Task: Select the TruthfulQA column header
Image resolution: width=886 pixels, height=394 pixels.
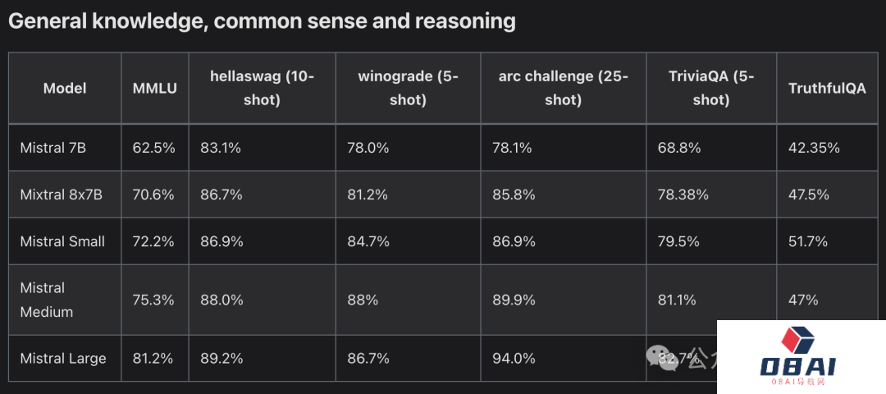Action: coord(827,88)
